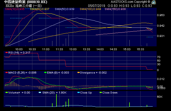Click the SMA(150):0.938 legend
The image size is (171, 111).
point(115,9)
